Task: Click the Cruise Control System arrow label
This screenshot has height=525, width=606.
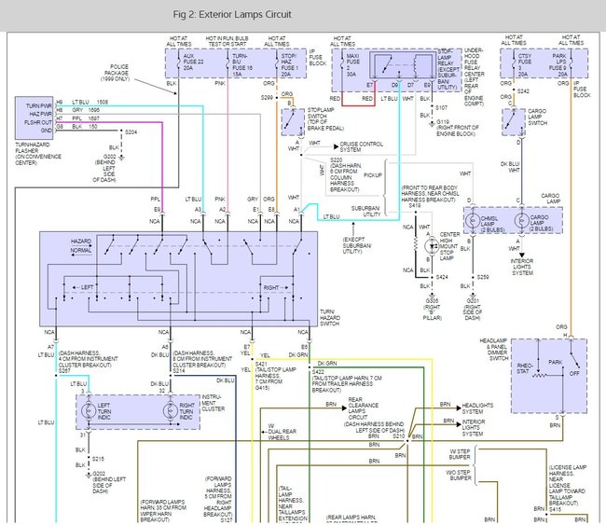Action: pyautogui.click(x=336, y=145)
